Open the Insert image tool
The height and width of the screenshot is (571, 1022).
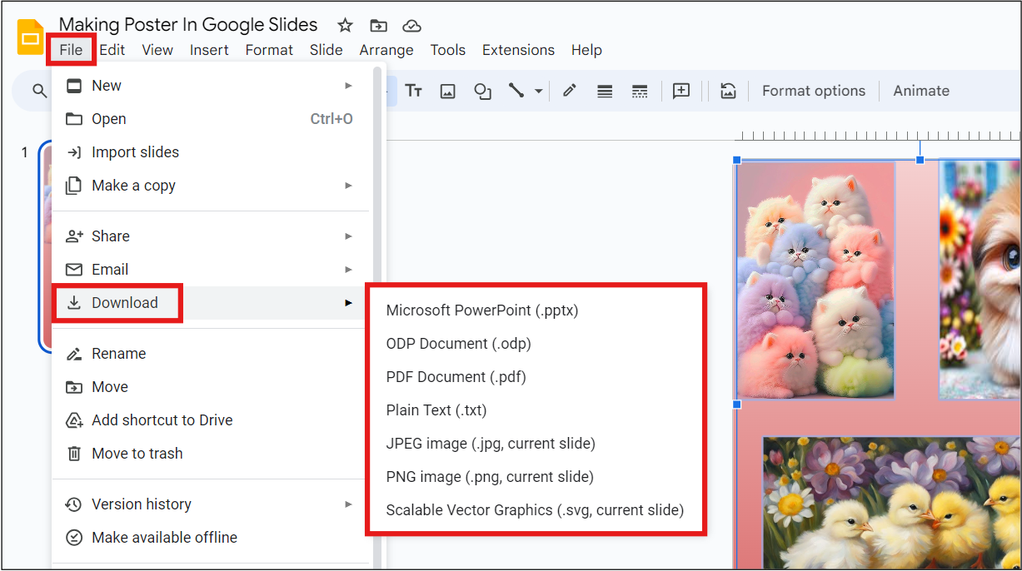pyautogui.click(x=447, y=91)
